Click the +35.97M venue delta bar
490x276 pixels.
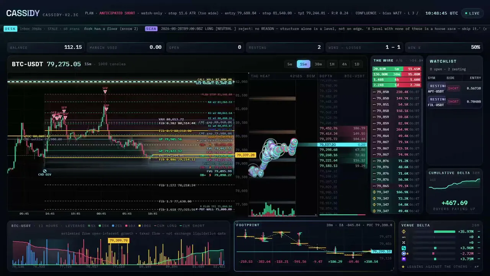tap(444, 232)
